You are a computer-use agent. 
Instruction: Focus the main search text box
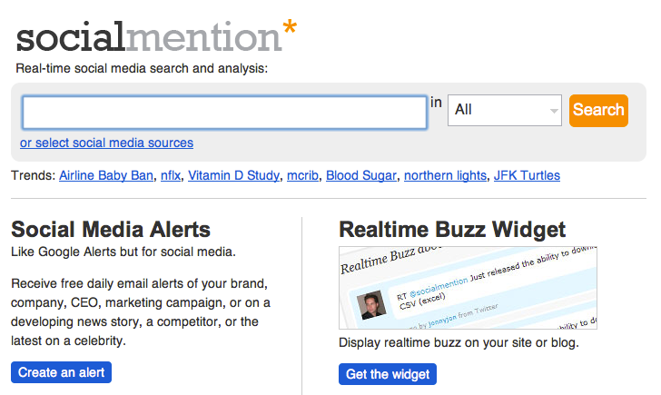point(224,112)
